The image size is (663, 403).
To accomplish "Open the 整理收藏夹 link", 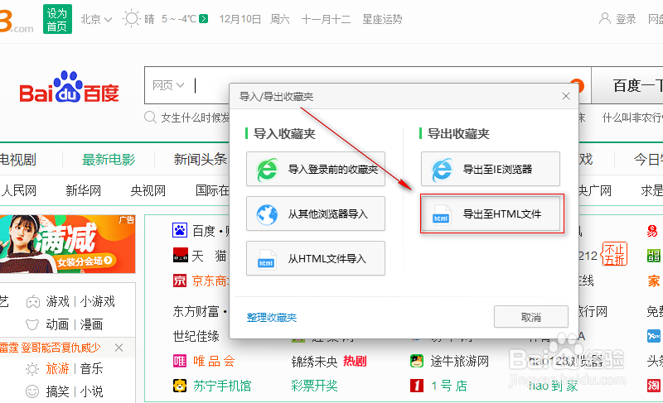I will [x=272, y=317].
